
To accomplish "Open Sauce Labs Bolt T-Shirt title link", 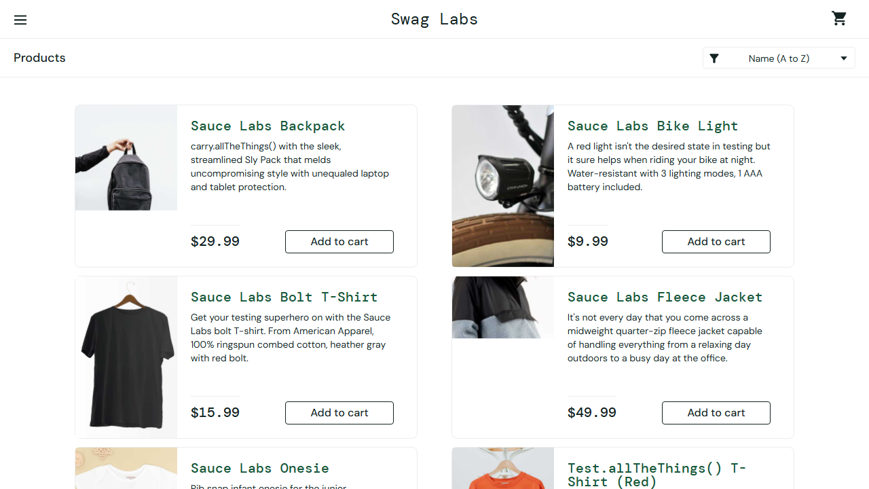I will (x=284, y=297).
